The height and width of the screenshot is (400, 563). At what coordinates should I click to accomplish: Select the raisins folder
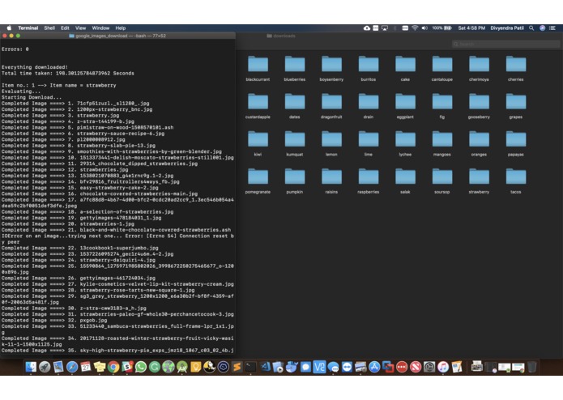[331, 177]
